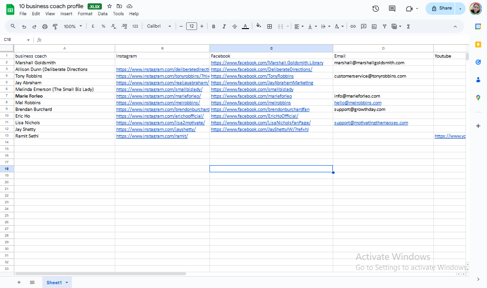
Task: Open Tony Robbins Facebook link
Action: 252,76
